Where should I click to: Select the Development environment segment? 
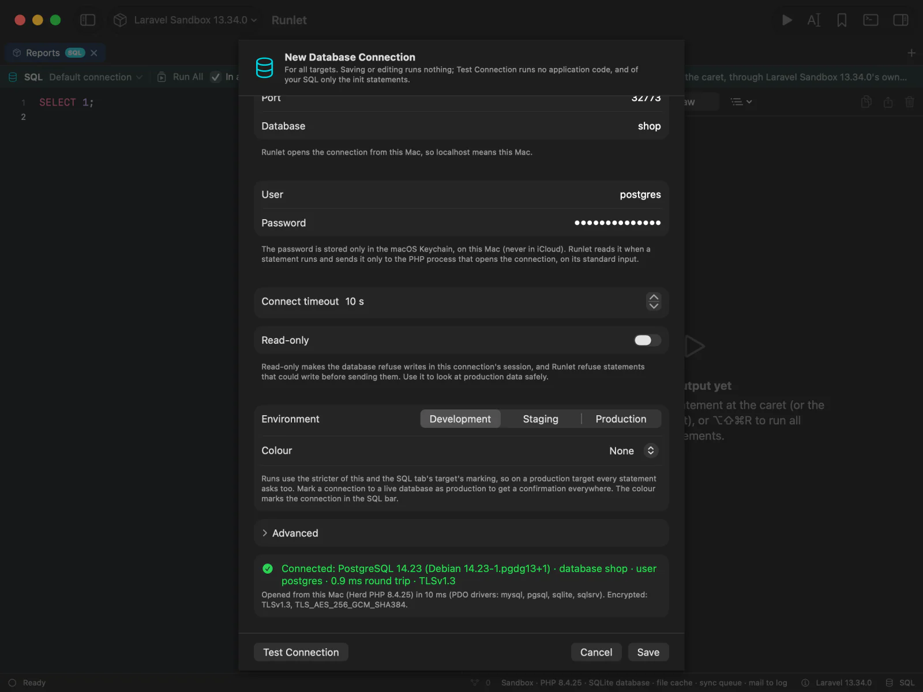pyautogui.click(x=460, y=419)
